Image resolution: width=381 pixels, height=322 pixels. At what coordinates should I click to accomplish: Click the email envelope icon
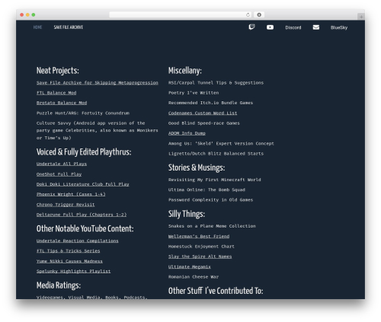point(316,27)
